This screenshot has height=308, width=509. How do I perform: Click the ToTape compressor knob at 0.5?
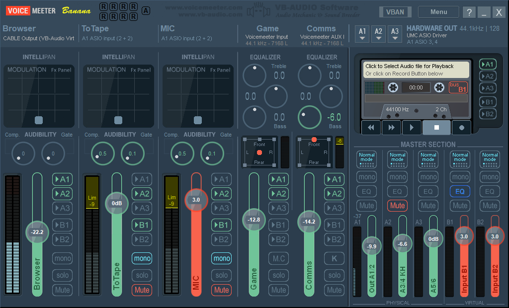click(102, 154)
